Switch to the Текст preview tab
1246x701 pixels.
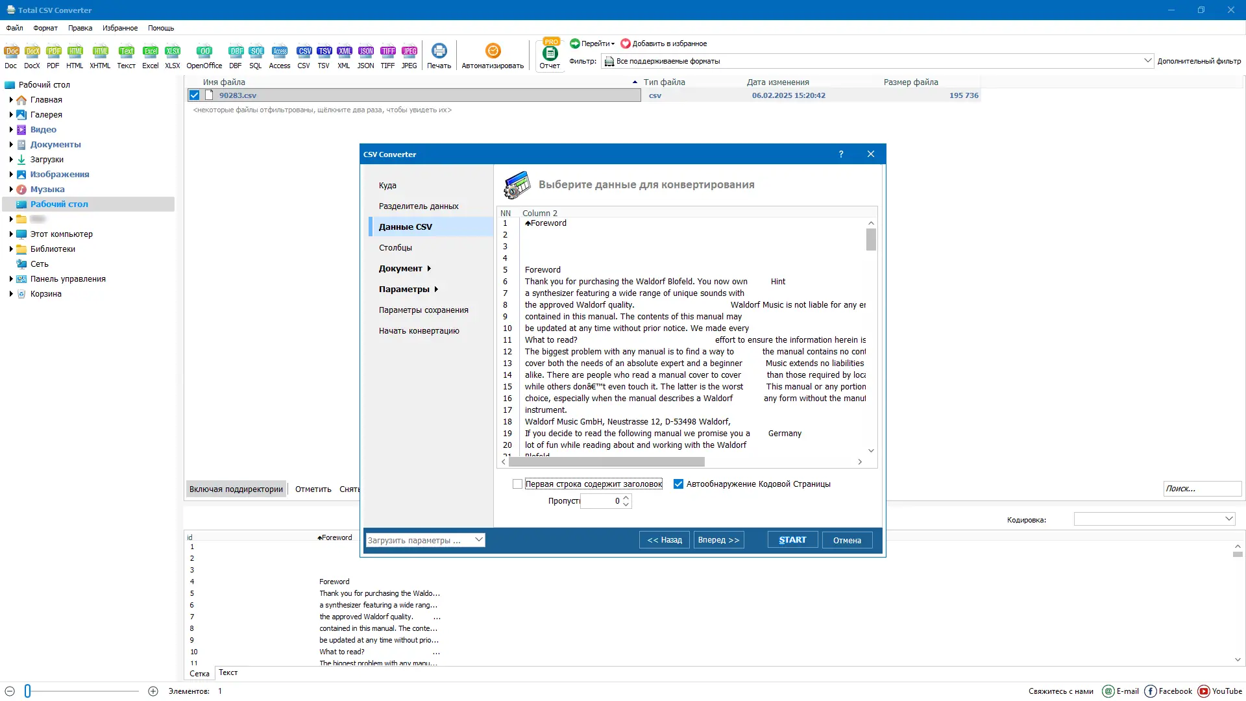(228, 672)
